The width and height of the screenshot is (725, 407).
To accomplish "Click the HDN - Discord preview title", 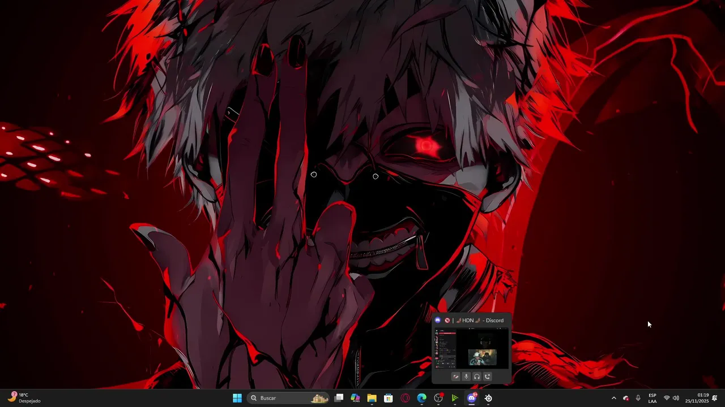I will click(475, 321).
